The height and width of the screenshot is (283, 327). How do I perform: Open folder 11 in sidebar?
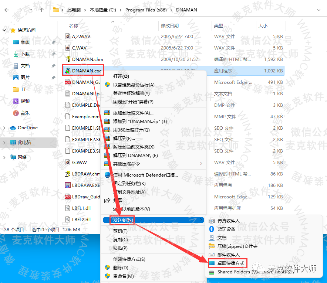pos(23,89)
